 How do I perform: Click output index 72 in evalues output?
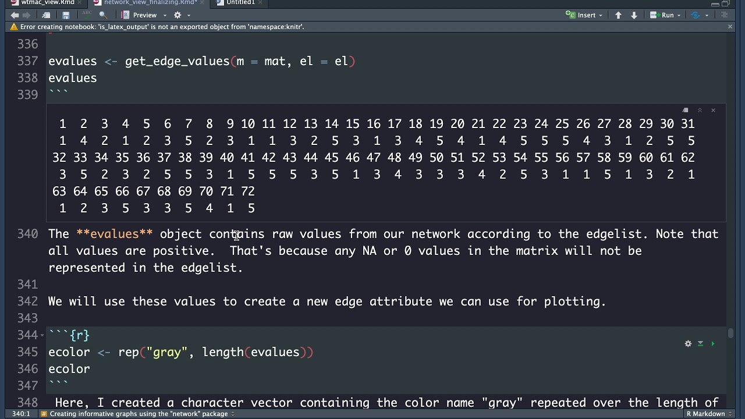(247, 191)
